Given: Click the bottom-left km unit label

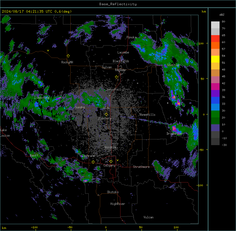Looking at the screenshot, I should pyautogui.click(x=4, y=228).
